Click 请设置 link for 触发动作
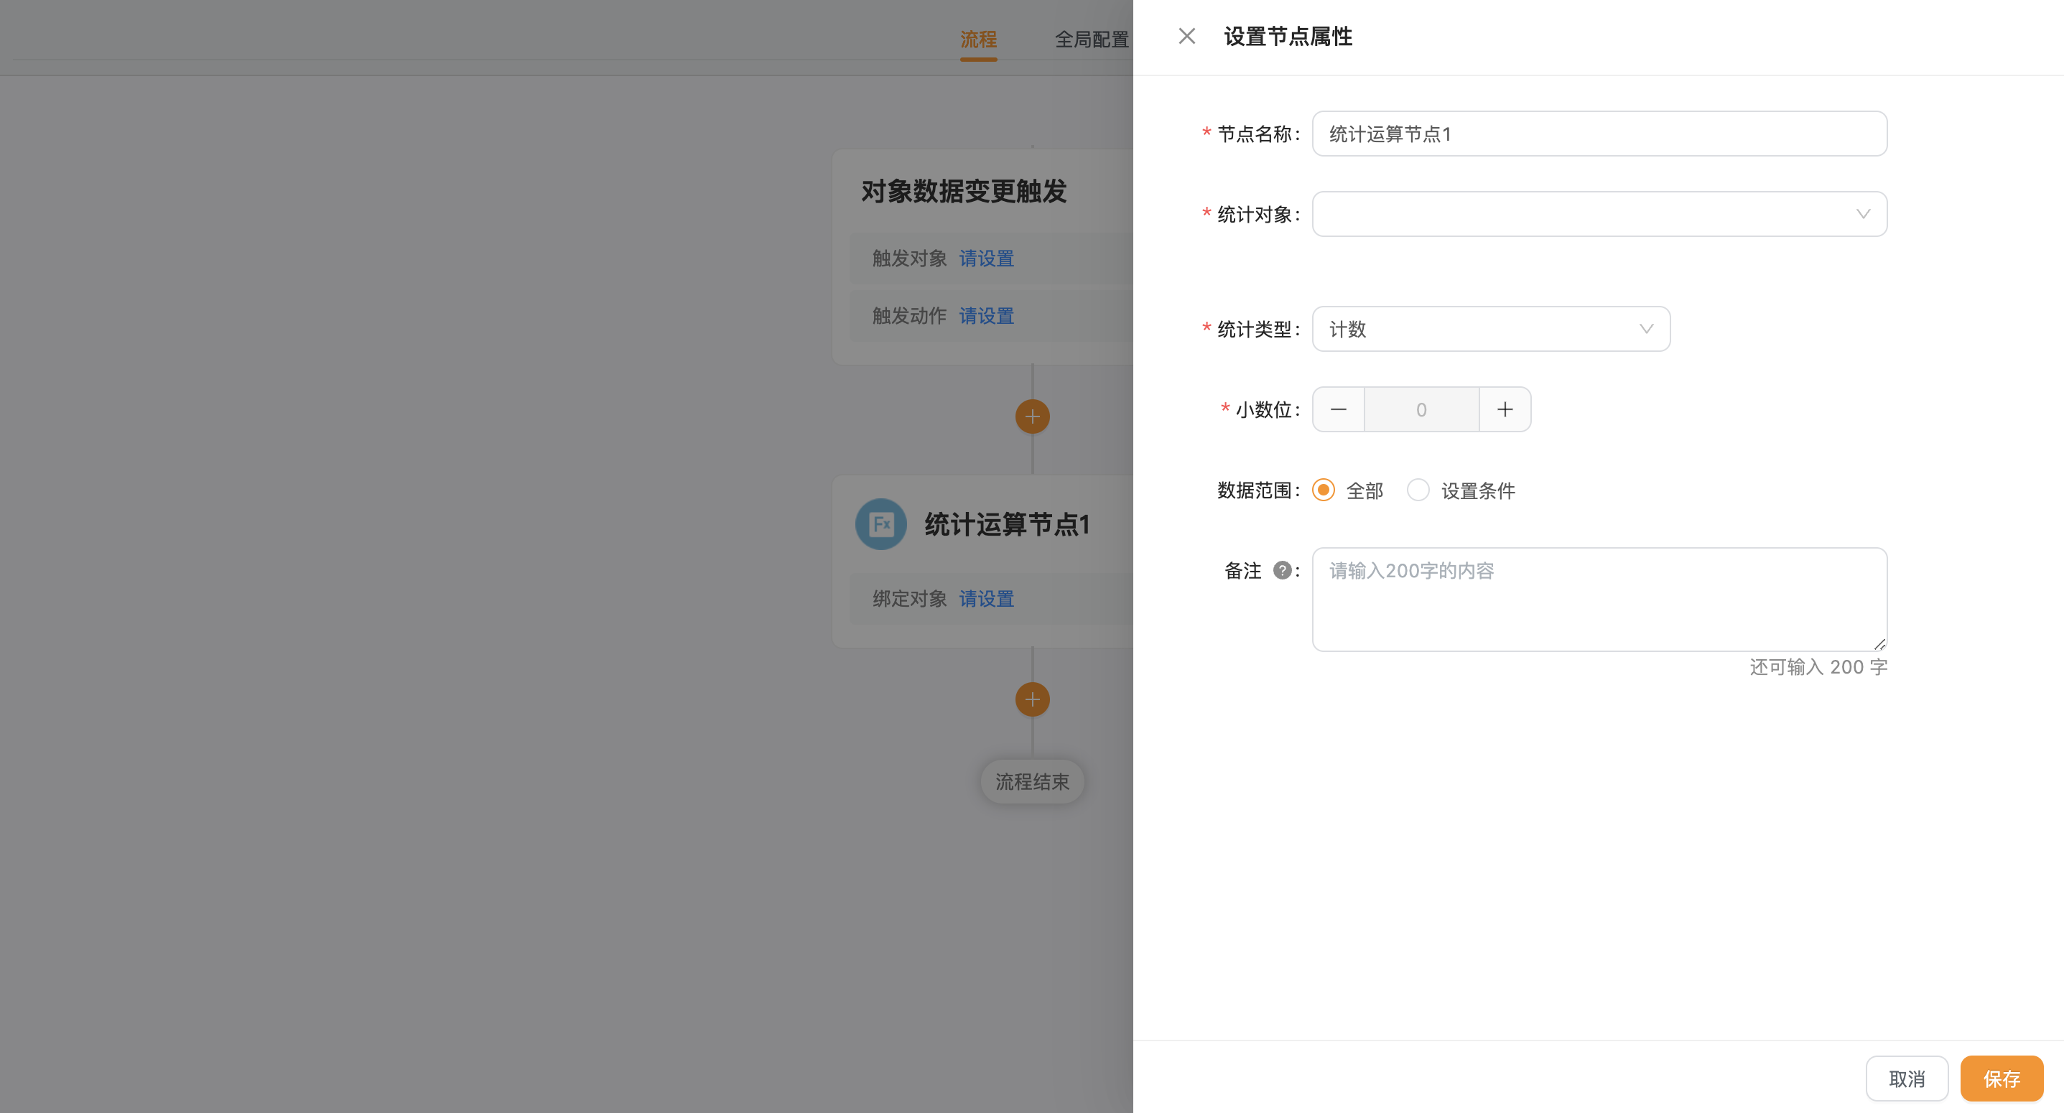The width and height of the screenshot is (2064, 1113). pos(986,316)
